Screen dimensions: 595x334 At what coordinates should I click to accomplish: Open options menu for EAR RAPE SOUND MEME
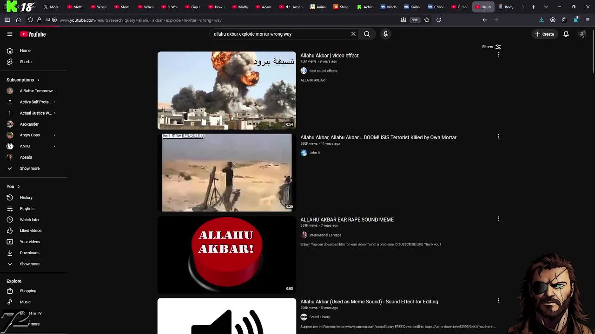499,219
